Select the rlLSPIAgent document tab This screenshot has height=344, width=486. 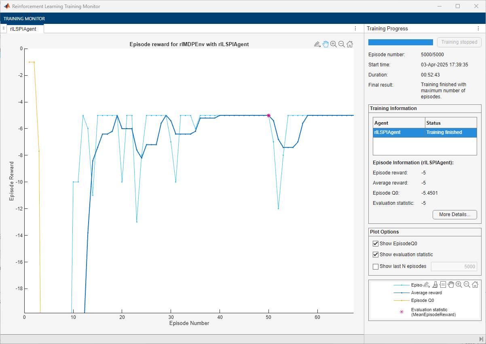point(23,29)
